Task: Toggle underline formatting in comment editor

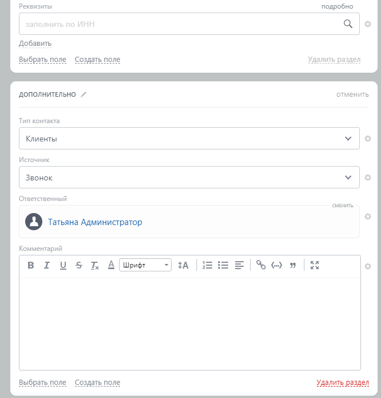Action: (63, 265)
